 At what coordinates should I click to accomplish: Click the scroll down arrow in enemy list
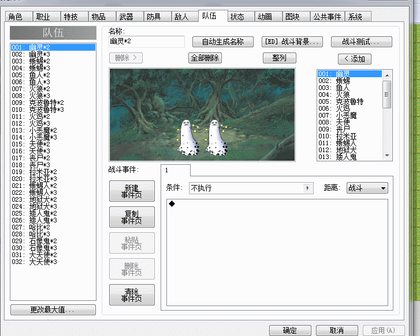coord(387,155)
